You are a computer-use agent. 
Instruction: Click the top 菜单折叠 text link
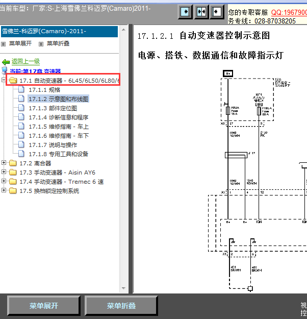coord(58,43)
